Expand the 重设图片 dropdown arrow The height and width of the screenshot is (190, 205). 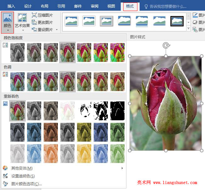point(57,30)
